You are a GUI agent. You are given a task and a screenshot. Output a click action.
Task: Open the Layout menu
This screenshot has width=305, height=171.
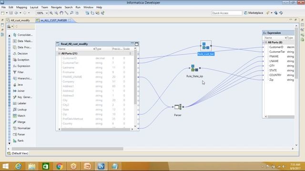34,7
